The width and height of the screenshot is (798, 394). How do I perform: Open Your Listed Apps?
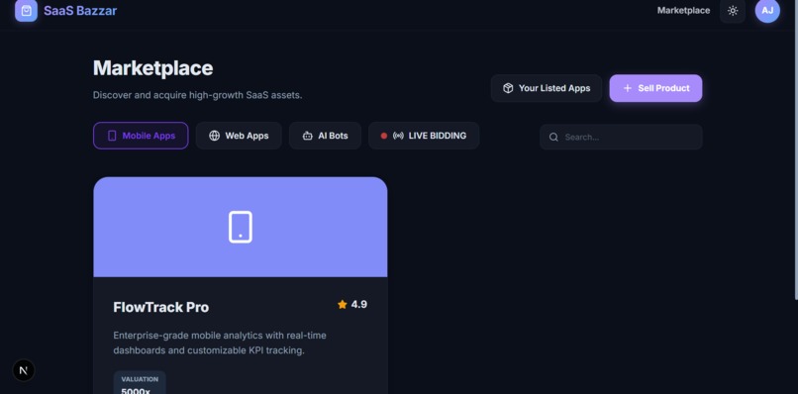tap(547, 88)
